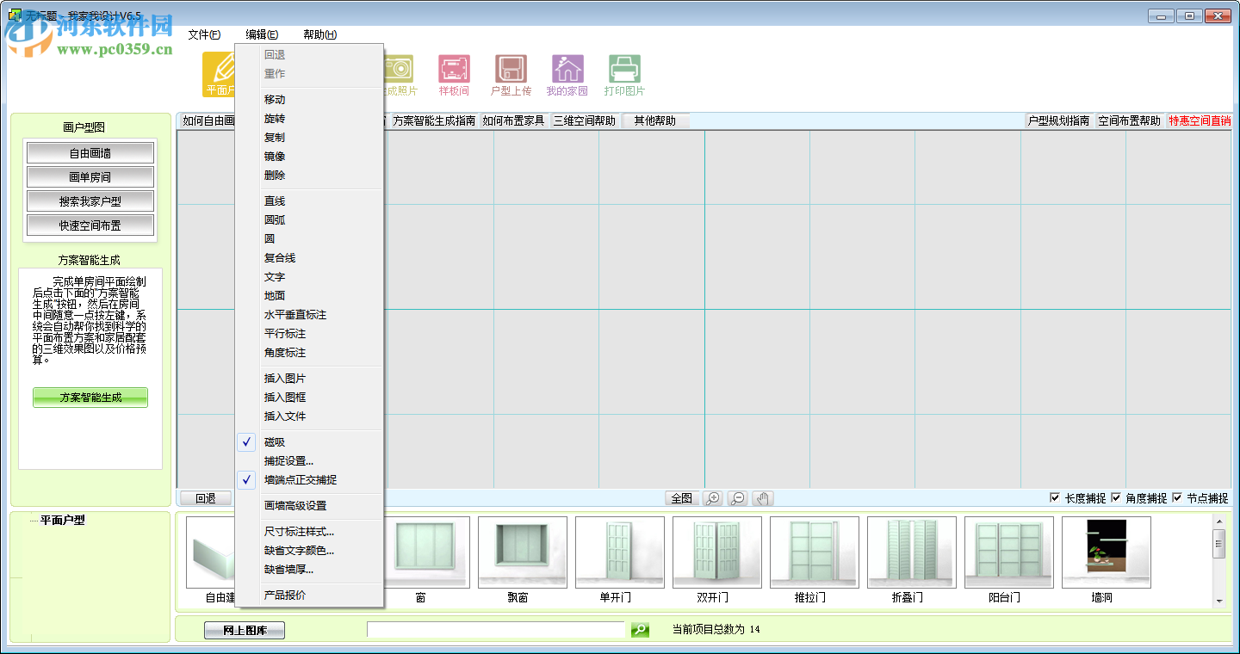
Task: Toggle the 长度捕捉 checkbox
Action: click(1055, 497)
